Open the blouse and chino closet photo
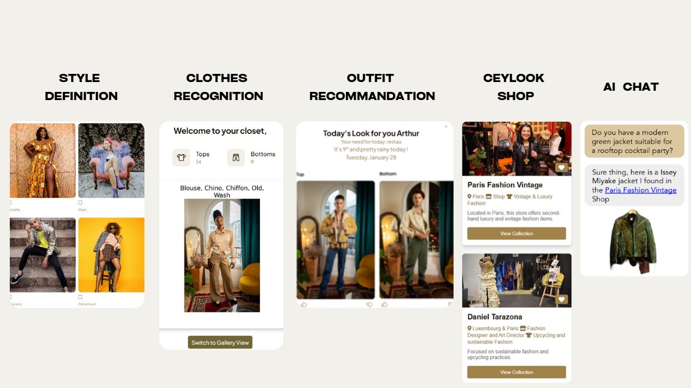The image size is (691, 388). (x=222, y=255)
